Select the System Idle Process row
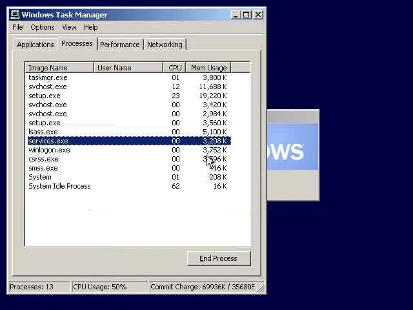 tap(129, 186)
